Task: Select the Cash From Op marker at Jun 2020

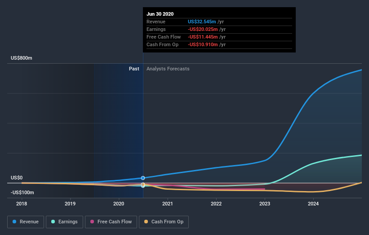Action: pos(143,184)
